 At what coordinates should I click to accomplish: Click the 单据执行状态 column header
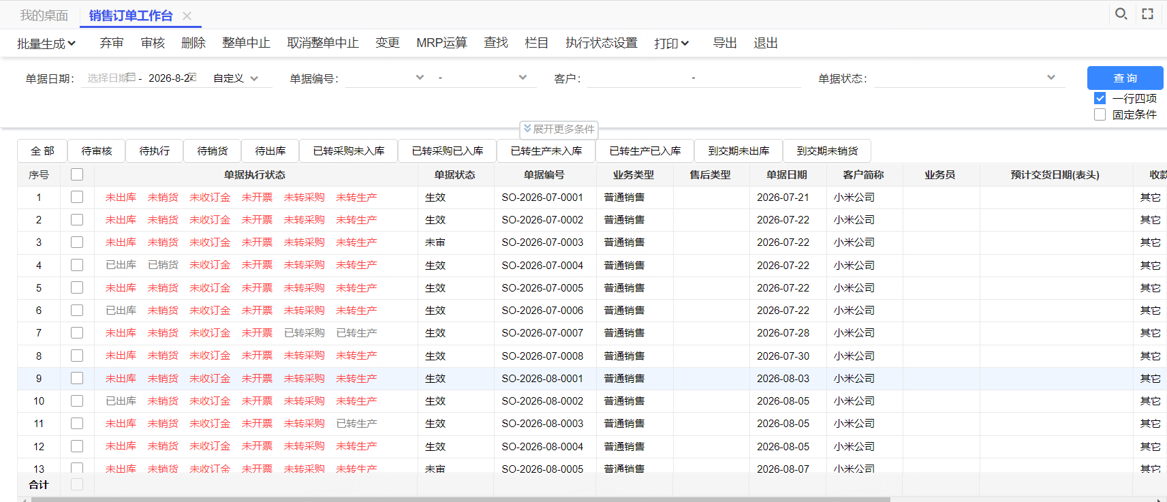[255, 174]
